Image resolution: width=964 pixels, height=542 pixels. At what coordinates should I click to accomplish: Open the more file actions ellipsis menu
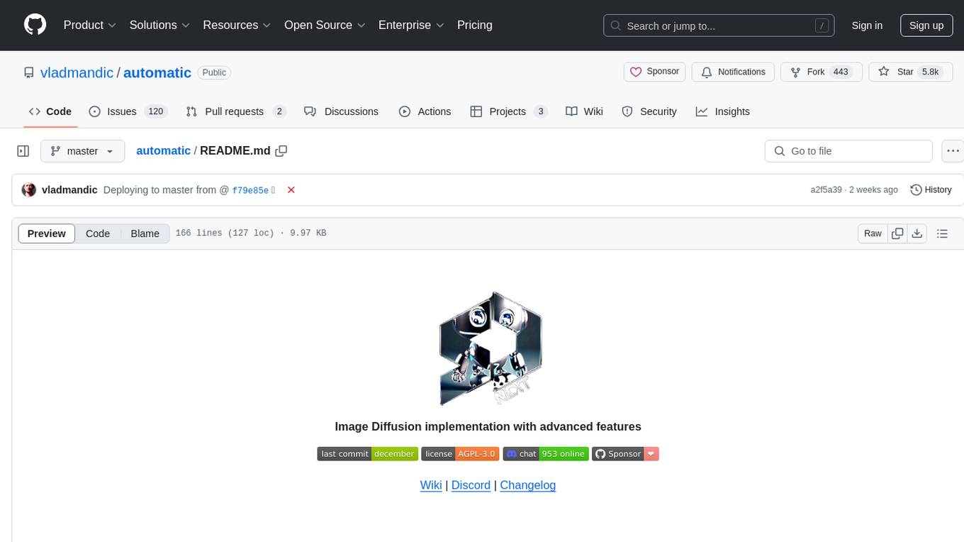pyautogui.click(x=953, y=151)
